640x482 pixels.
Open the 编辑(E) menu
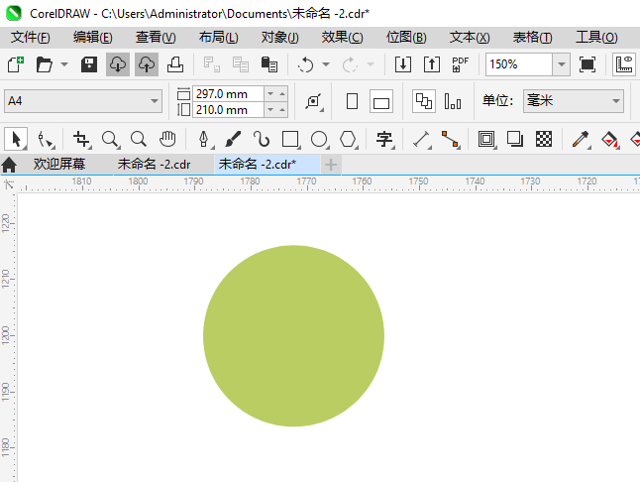[93, 37]
